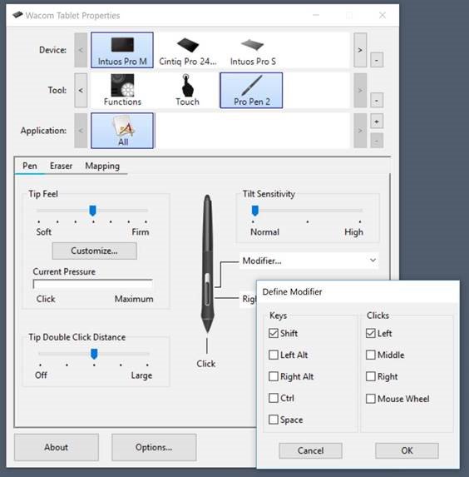Click the Tilt Sensitivity slider handle
The height and width of the screenshot is (477, 469).
click(255, 211)
